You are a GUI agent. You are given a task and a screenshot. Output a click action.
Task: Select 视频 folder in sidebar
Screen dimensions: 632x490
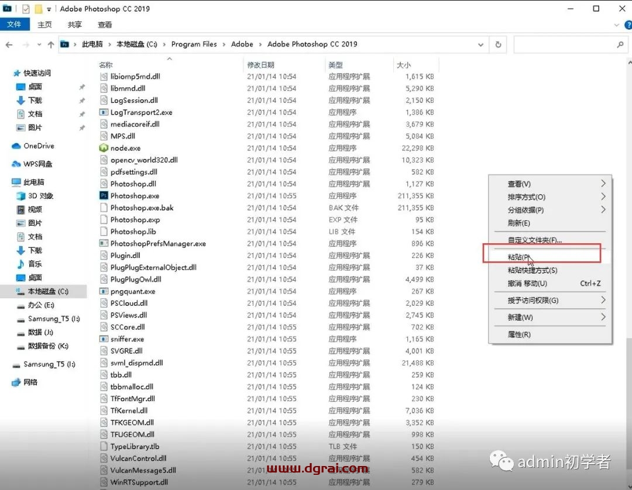pyautogui.click(x=29, y=209)
